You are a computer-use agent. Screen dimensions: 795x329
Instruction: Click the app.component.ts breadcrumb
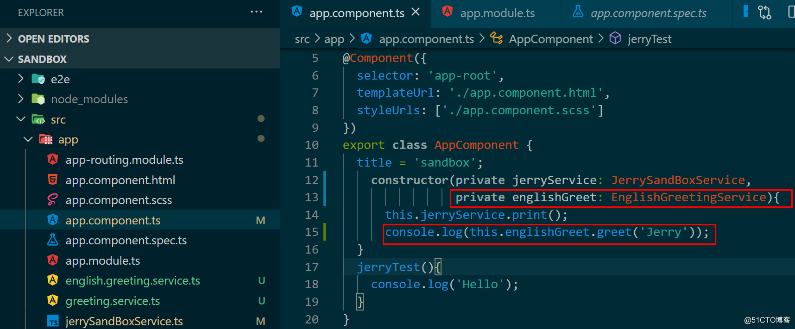[426, 39]
